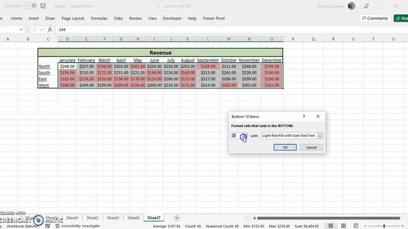Switch to the Sheet6 tab
This screenshot has width=408, height=229.
[133, 218]
